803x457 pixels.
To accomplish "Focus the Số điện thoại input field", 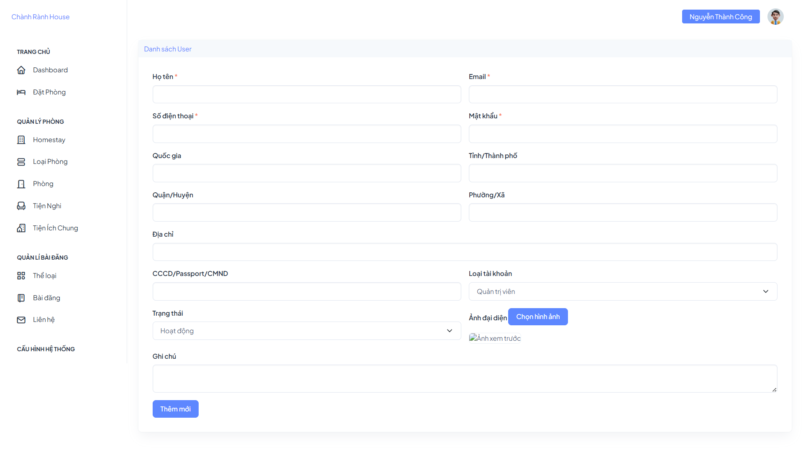I will point(307,134).
